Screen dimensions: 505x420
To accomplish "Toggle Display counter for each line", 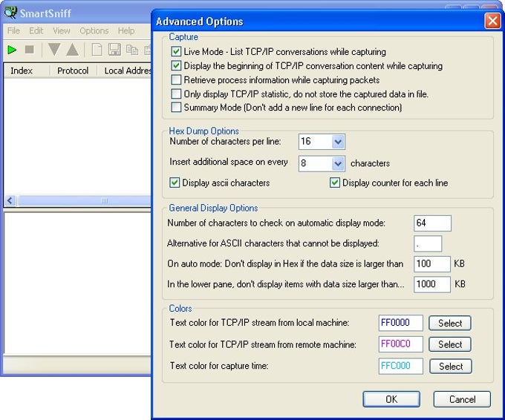I will [335, 183].
